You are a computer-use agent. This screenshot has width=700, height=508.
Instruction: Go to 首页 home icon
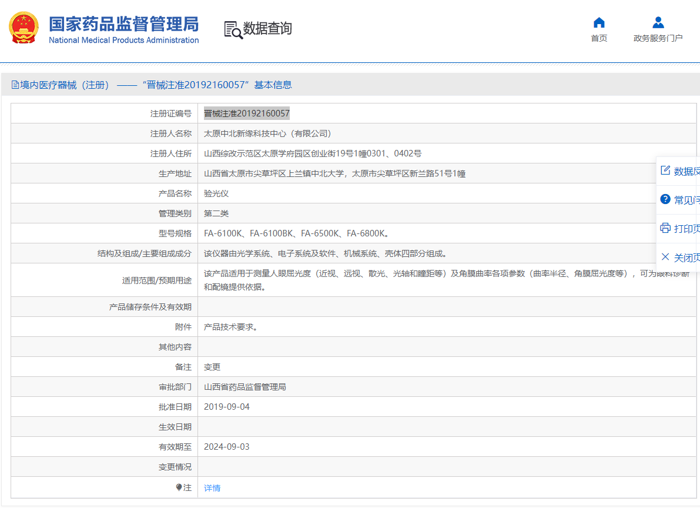point(599,22)
